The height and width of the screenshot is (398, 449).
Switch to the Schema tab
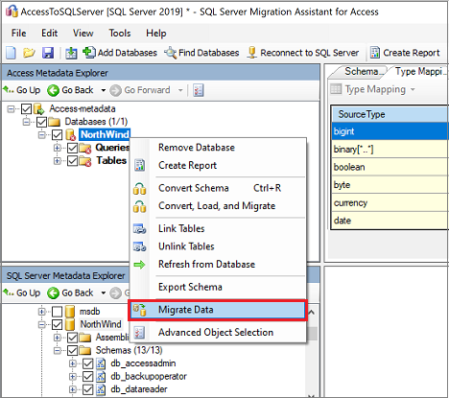pyautogui.click(x=360, y=72)
